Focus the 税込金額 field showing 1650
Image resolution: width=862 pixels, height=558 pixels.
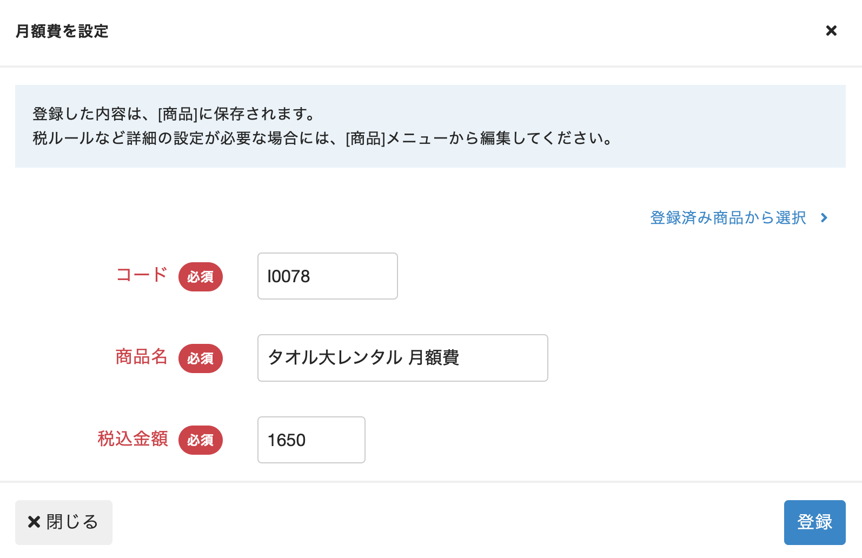[311, 440]
